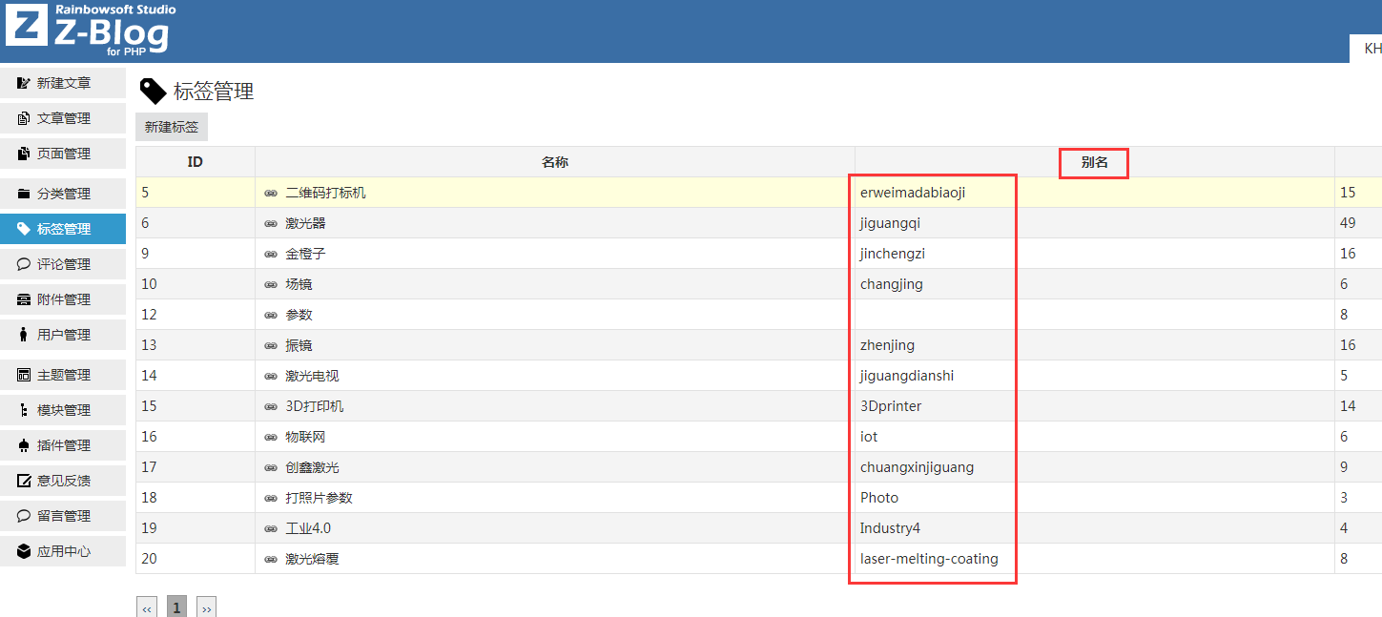Click the link icon for 激光熔覆 tag
This screenshot has height=617, width=1382.
271,559
